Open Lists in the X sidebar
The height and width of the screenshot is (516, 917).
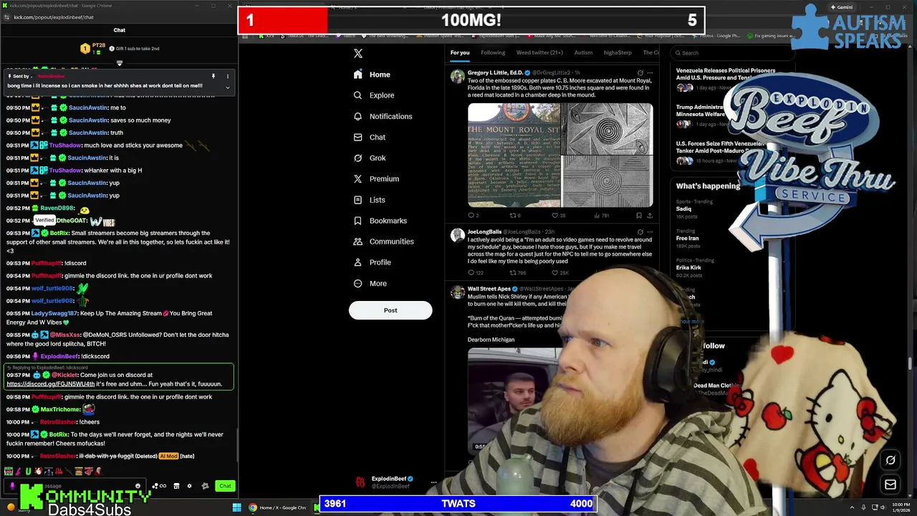[370, 200]
